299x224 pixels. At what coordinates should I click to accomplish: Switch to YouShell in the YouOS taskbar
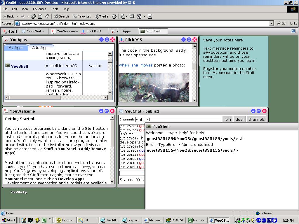click(x=153, y=31)
